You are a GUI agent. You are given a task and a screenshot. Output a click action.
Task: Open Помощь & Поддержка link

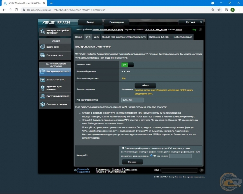83,170
